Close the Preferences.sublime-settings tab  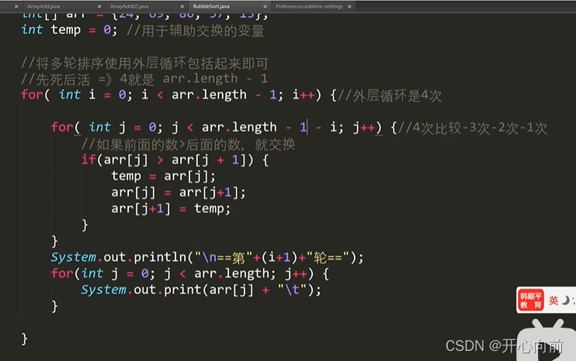click(349, 6)
